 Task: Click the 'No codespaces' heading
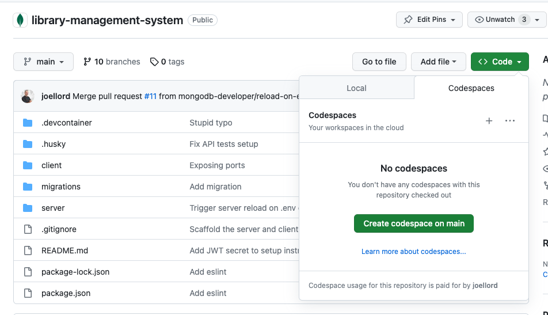414,169
